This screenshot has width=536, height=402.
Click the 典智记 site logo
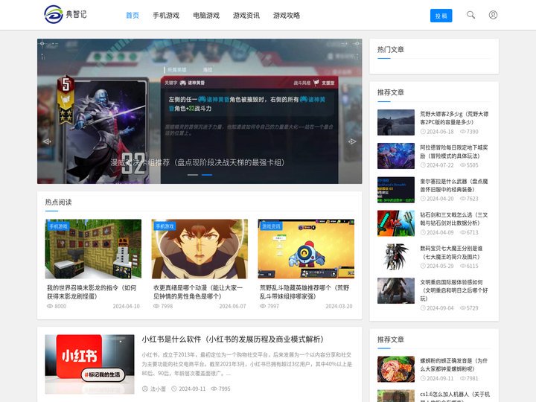[66, 14]
